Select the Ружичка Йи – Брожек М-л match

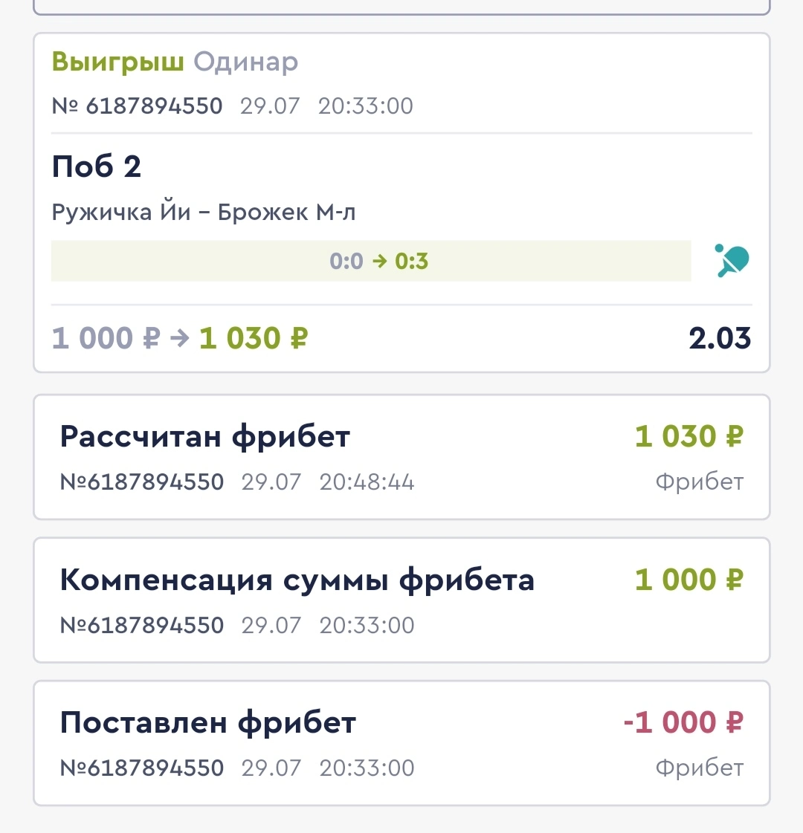pos(204,212)
